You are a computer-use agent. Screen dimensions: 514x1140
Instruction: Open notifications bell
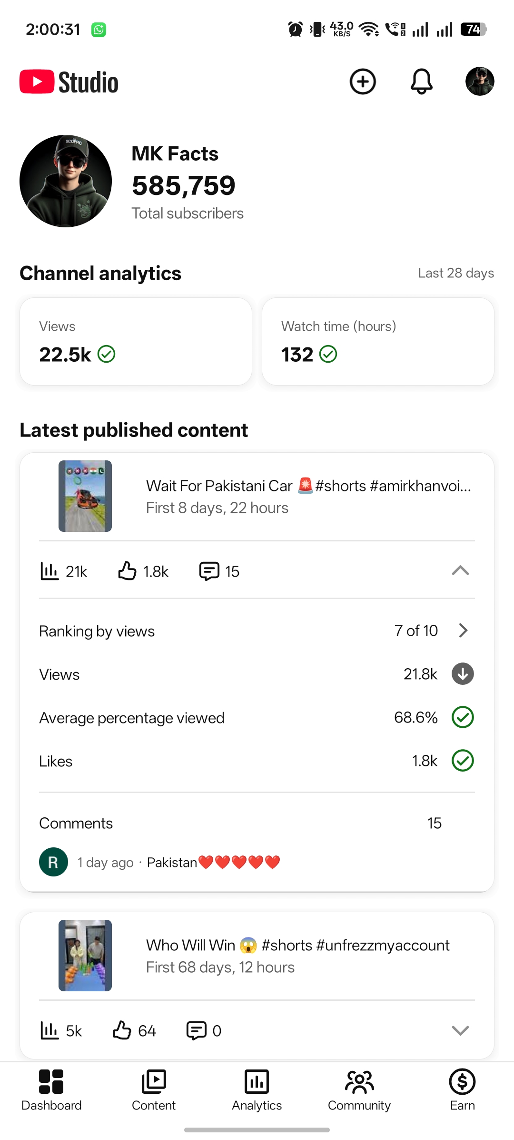(421, 81)
